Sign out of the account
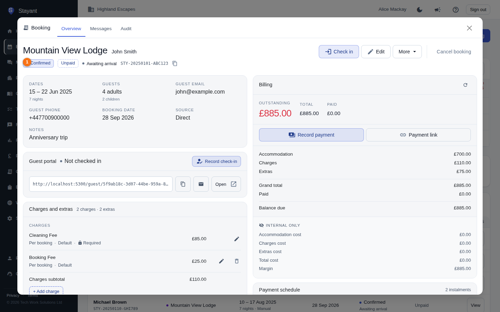The image size is (500, 312). click(478, 10)
